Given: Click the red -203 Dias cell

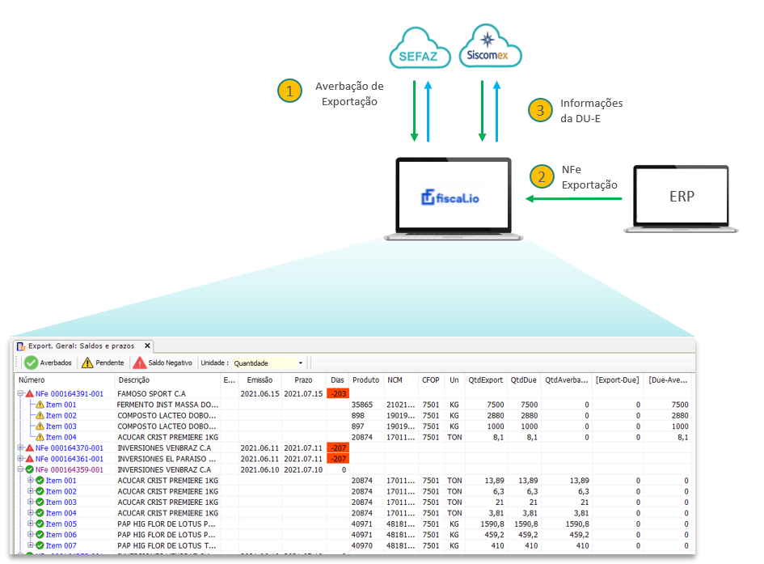Looking at the screenshot, I should 338,394.
